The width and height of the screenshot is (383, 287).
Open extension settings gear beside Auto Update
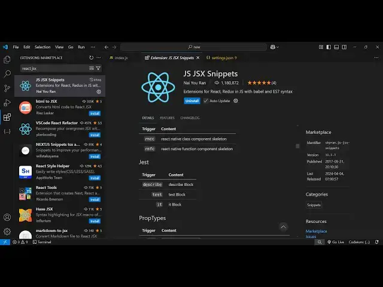coord(236,101)
